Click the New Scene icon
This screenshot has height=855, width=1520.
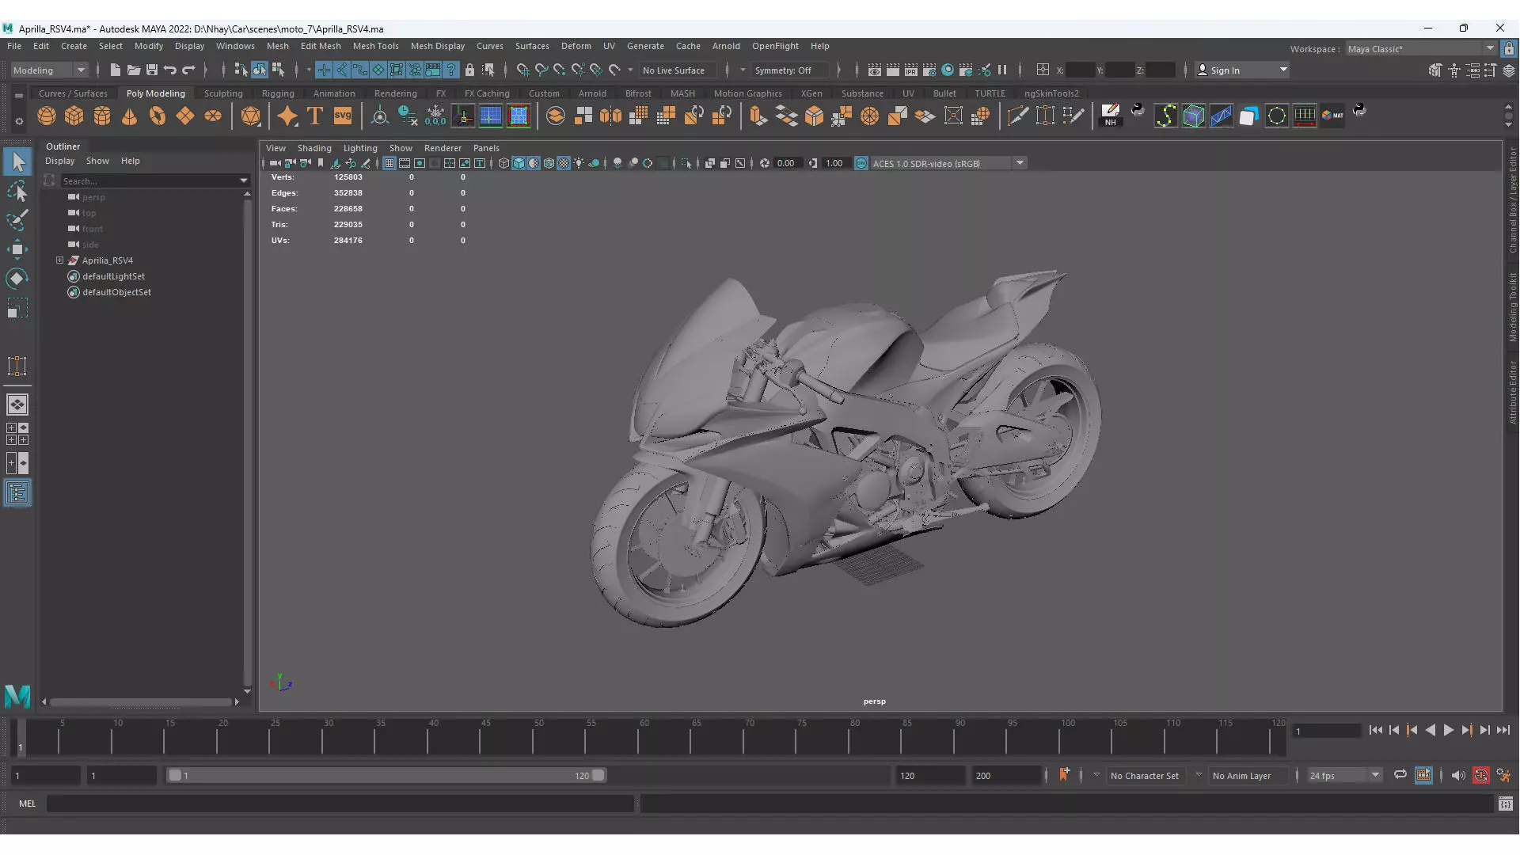[116, 70]
